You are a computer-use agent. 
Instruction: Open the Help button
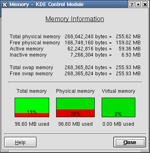pos(20,142)
